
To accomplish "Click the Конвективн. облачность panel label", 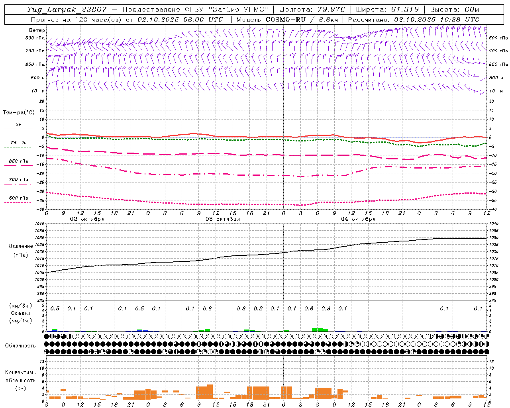I will point(20,377).
